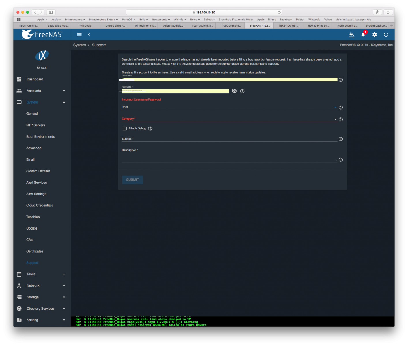Viewport: 408px width, 346px height.
Task: Click the collapse chevron next to the hamburger icon
Action: click(x=89, y=35)
